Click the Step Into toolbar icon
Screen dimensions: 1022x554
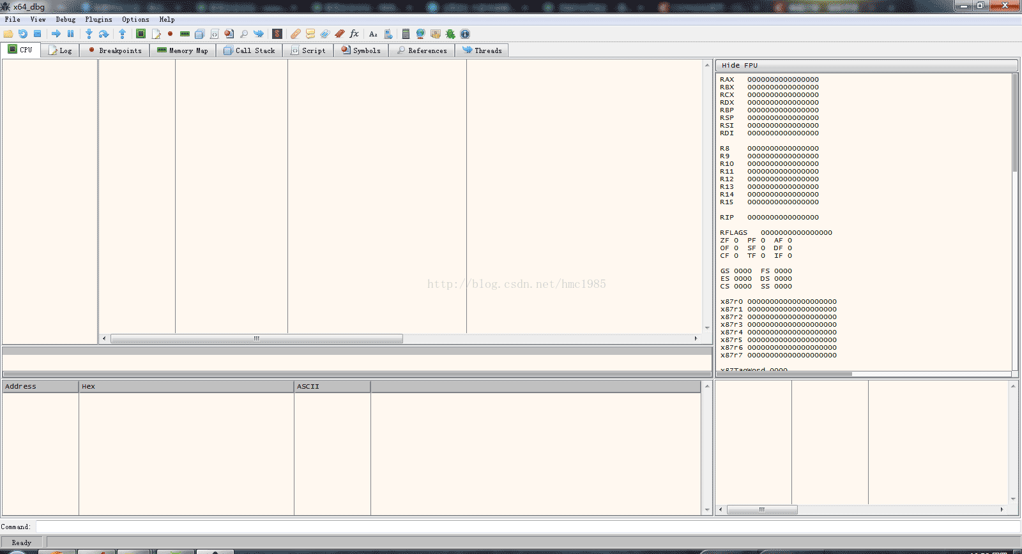[89, 34]
